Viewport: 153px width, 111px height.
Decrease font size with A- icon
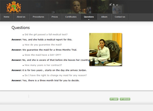click(x=117, y=5)
